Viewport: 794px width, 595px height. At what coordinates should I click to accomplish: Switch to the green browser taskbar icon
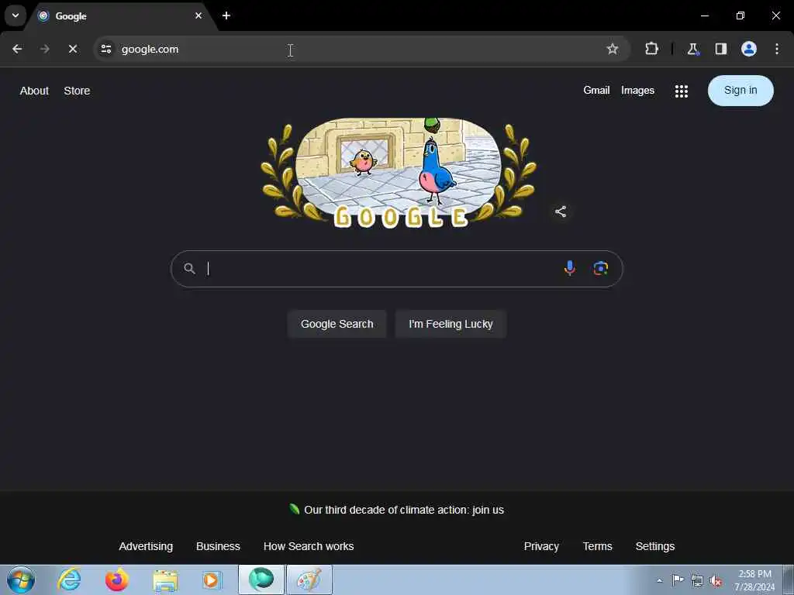click(261, 580)
